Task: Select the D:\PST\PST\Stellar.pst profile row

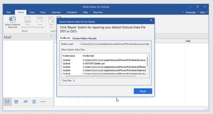Action: point(104,64)
